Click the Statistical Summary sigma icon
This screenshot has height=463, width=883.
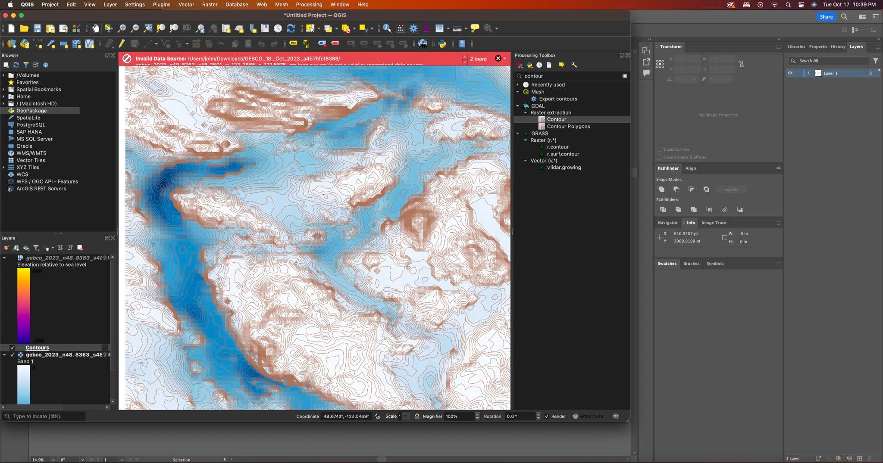click(x=426, y=28)
